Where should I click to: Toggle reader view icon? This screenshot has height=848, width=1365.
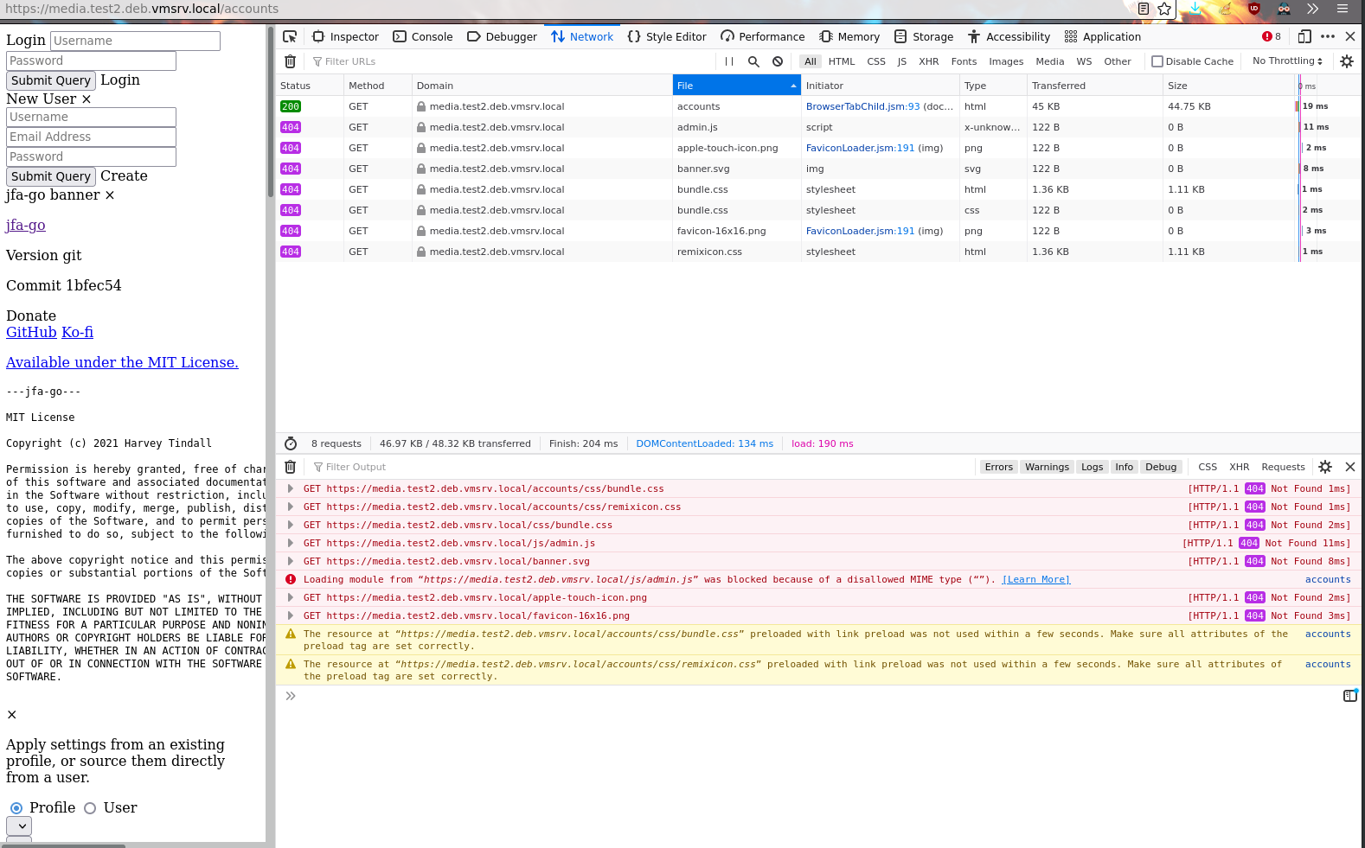(x=1144, y=9)
